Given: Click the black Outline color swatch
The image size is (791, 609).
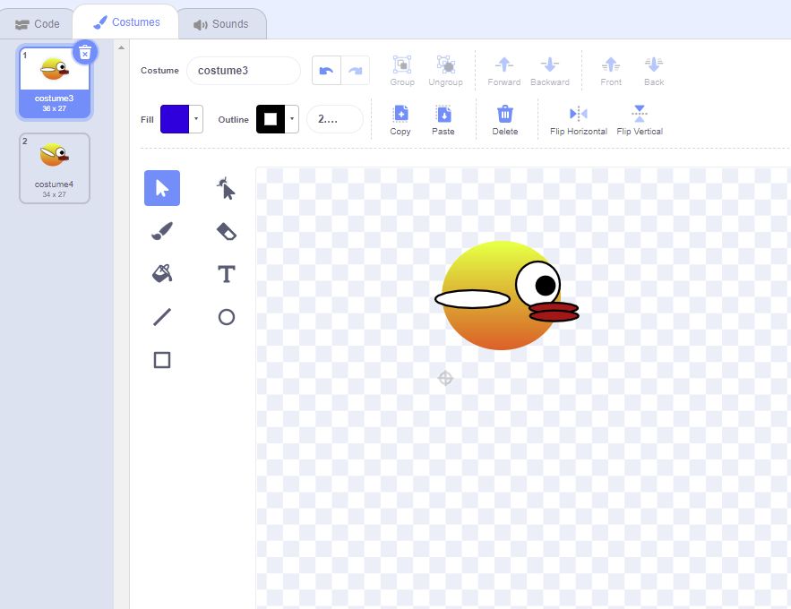Looking at the screenshot, I should coord(271,119).
